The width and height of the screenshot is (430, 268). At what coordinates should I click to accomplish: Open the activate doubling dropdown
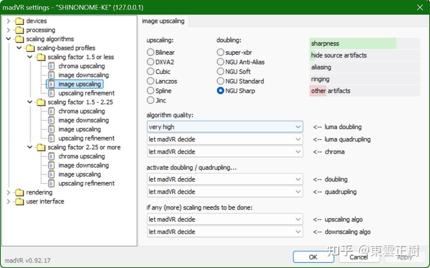(x=225, y=179)
